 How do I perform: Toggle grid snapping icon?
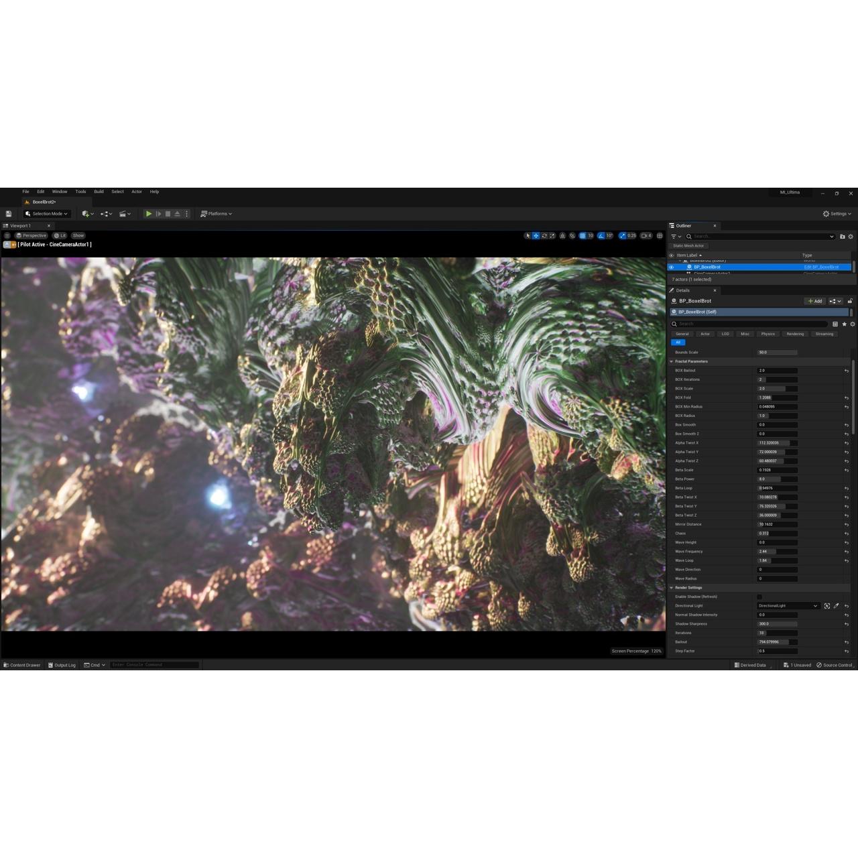pos(583,236)
